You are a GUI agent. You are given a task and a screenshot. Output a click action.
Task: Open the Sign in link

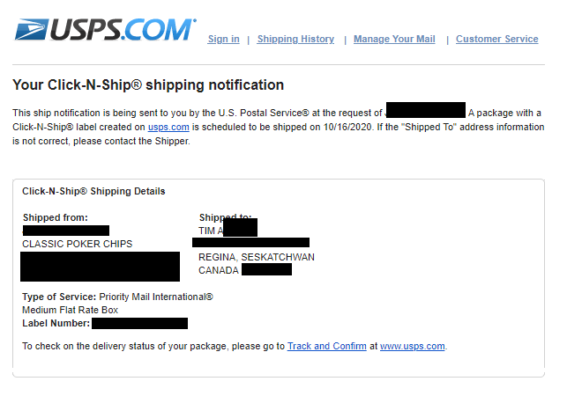tap(223, 39)
